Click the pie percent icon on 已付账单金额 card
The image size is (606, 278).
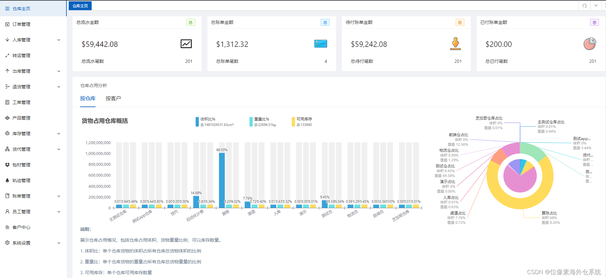(x=590, y=44)
